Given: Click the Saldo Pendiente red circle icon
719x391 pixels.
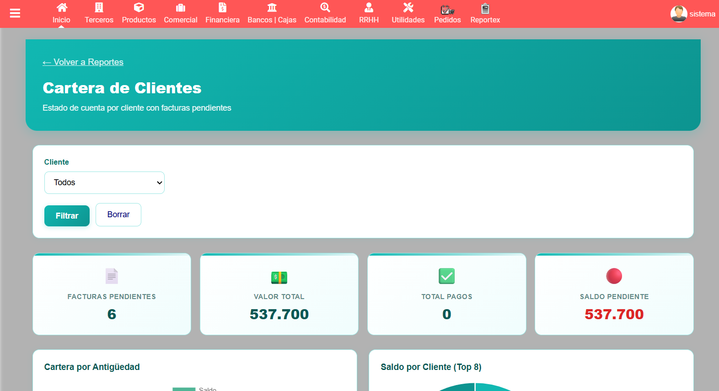Looking at the screenshot, I should 614,276.
